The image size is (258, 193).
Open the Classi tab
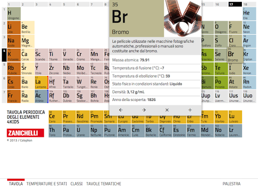point(77,184)
